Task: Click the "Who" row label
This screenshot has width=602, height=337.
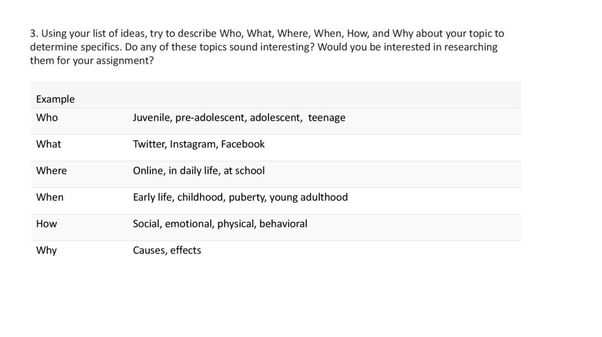Action: click(47, 117)
